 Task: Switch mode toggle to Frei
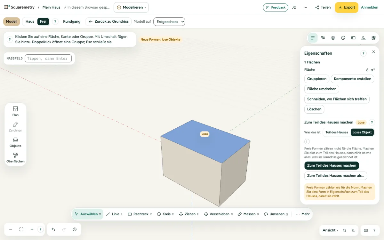pos(43,21)
